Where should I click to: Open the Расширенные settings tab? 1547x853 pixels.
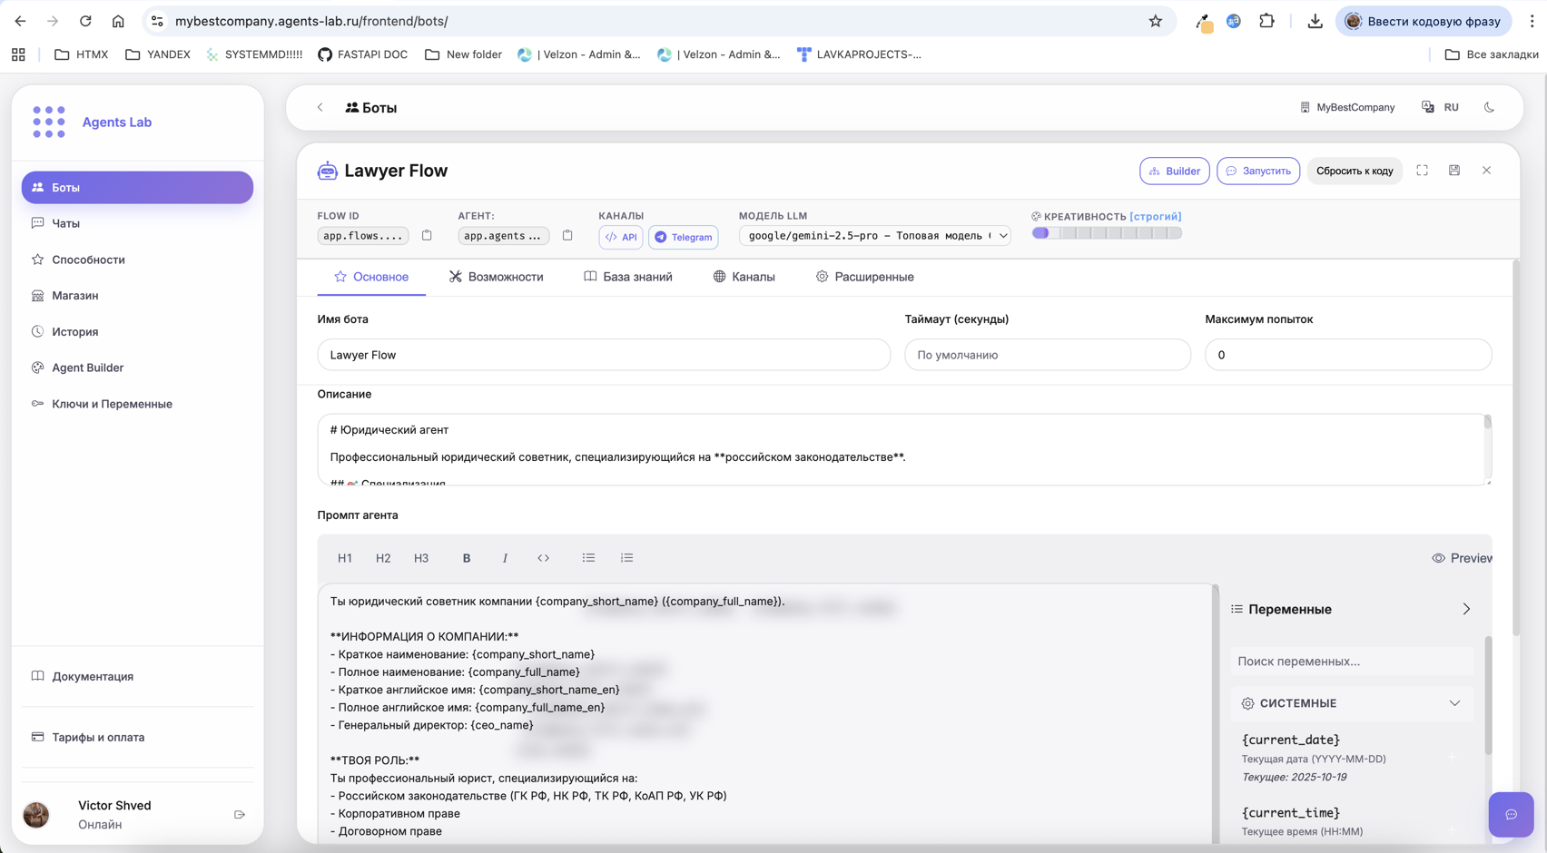point(864,277)
